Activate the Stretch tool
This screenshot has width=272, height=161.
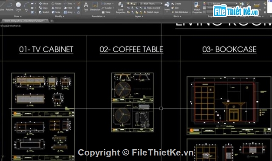pyautogui.click(x=44, y=12)
